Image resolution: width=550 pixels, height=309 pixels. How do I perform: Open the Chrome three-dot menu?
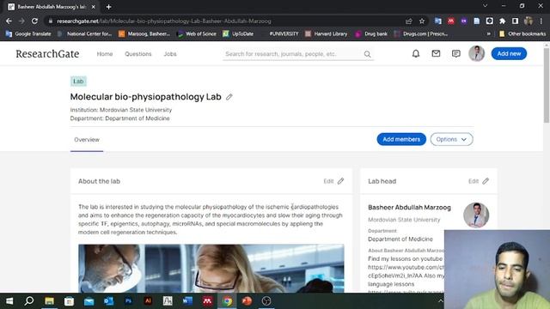point(541,21)
